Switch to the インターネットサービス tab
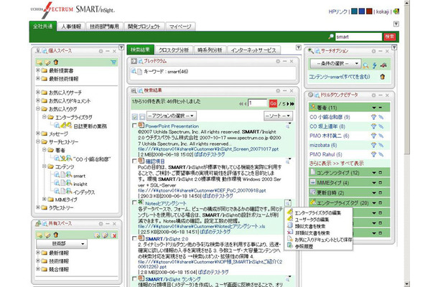 click(253, 50)
